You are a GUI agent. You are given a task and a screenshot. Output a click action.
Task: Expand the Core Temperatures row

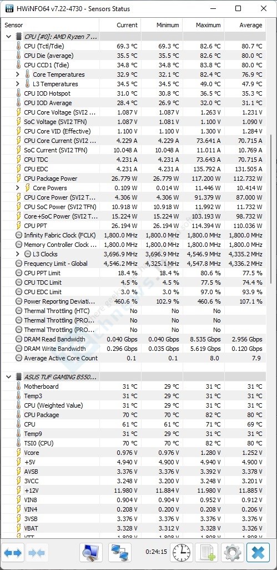(17, 75)
